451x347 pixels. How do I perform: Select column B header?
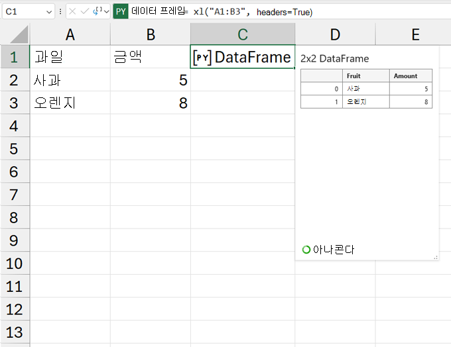point(151,34)
